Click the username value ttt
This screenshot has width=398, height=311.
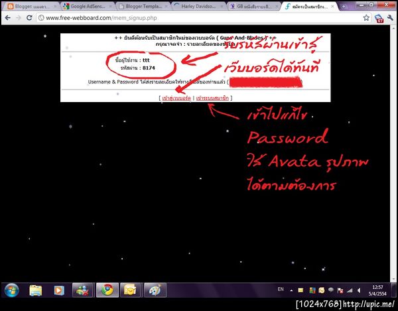pyautogui.click(x=146, y=60)
